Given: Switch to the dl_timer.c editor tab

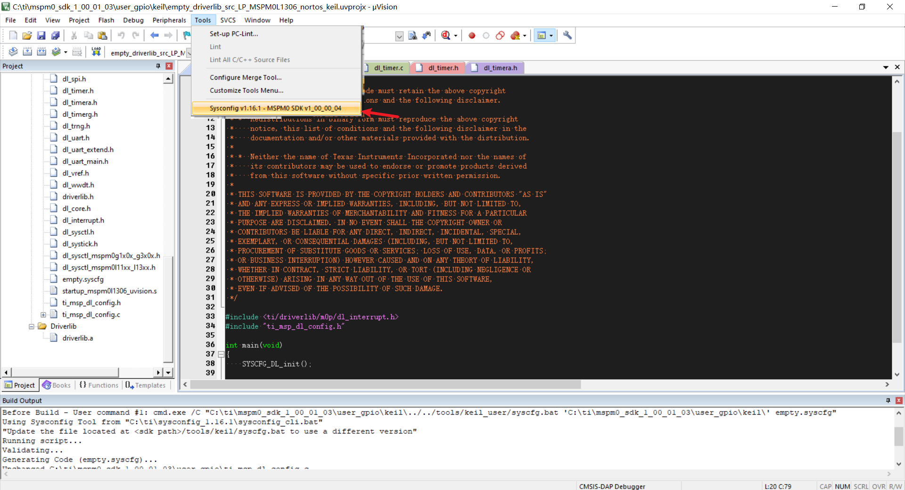Looking at the screenshot, I should [387, 68].
